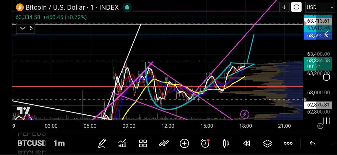
Task: Tap the three vertical bars icon on price scale
Action: tap(326, 121)
